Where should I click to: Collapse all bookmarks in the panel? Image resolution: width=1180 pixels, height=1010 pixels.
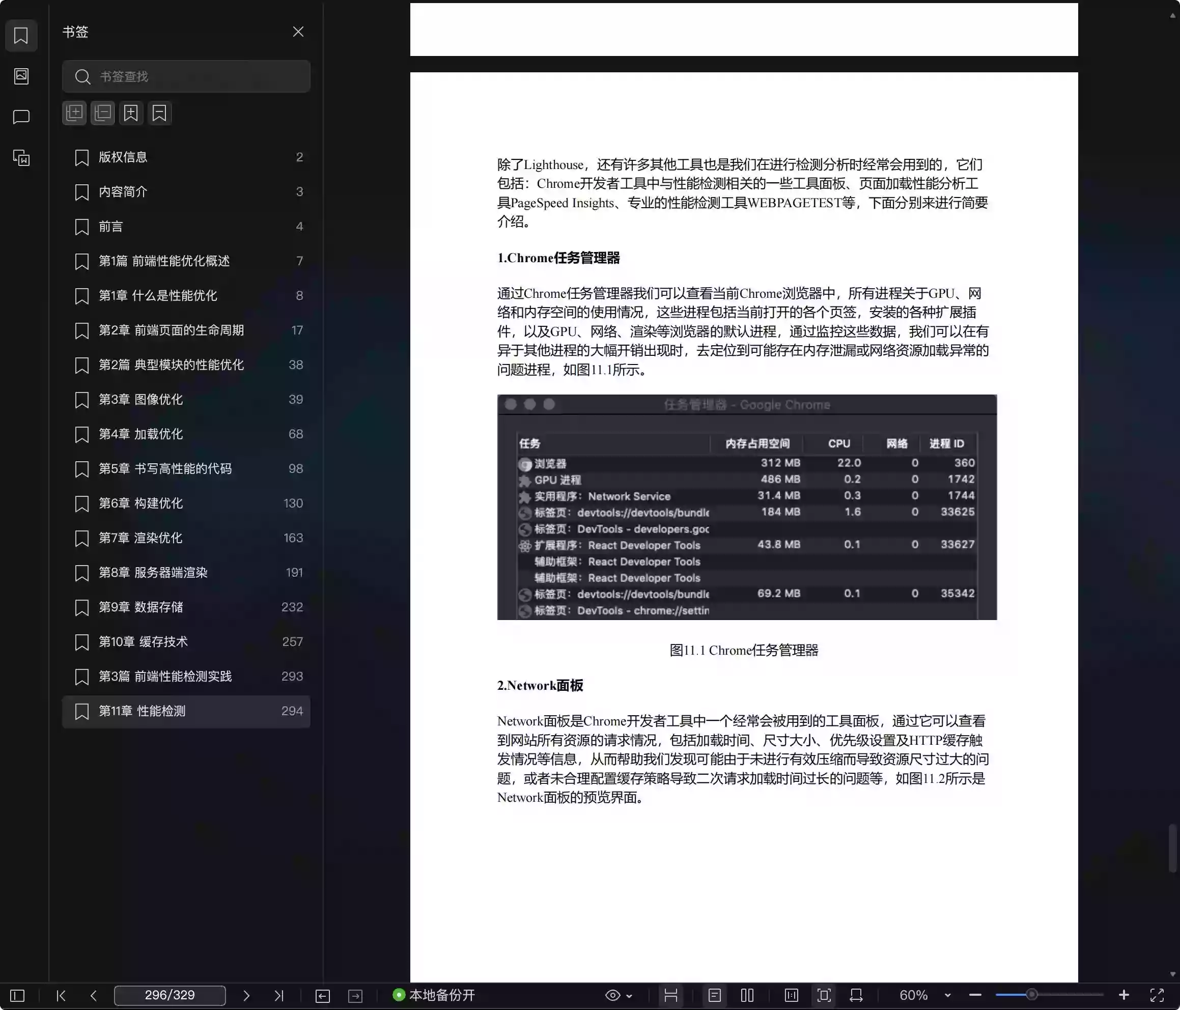(102, 113)
